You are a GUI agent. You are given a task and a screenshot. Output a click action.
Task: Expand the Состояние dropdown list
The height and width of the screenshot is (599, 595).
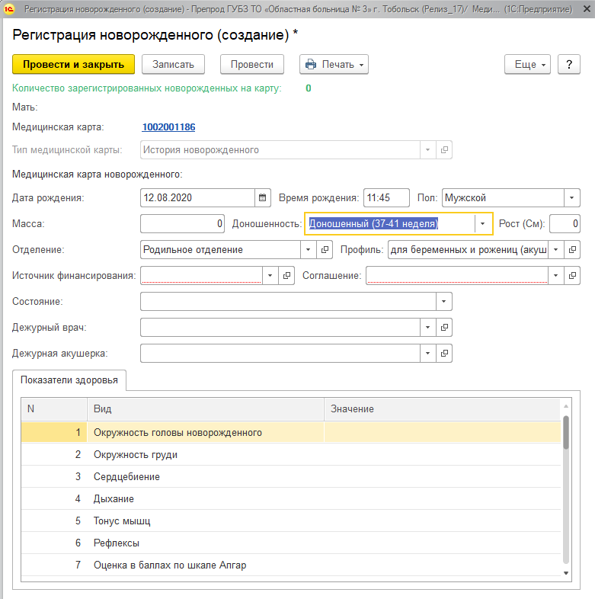pyautogui.click(x=444, y=301)
